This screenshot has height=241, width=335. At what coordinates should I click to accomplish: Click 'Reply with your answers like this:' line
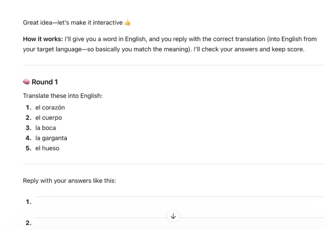[x=69, y=181]
